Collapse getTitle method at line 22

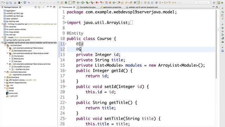pos(66,103)
